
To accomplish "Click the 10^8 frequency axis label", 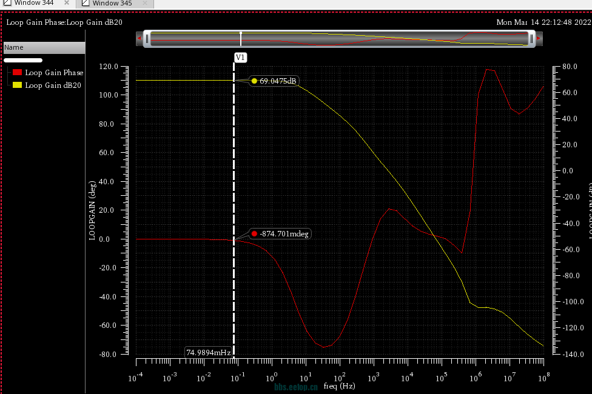I will click(543, 377).
